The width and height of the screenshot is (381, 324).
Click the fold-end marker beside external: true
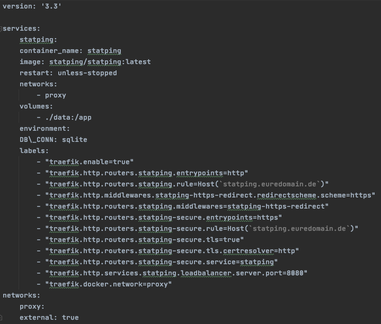coord(1,318)
